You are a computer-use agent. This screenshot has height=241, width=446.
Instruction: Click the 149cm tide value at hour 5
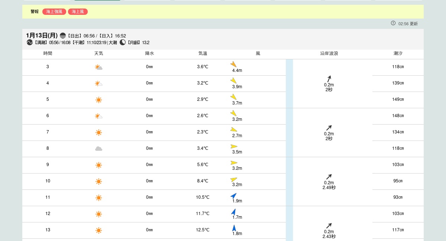point(398,99)
